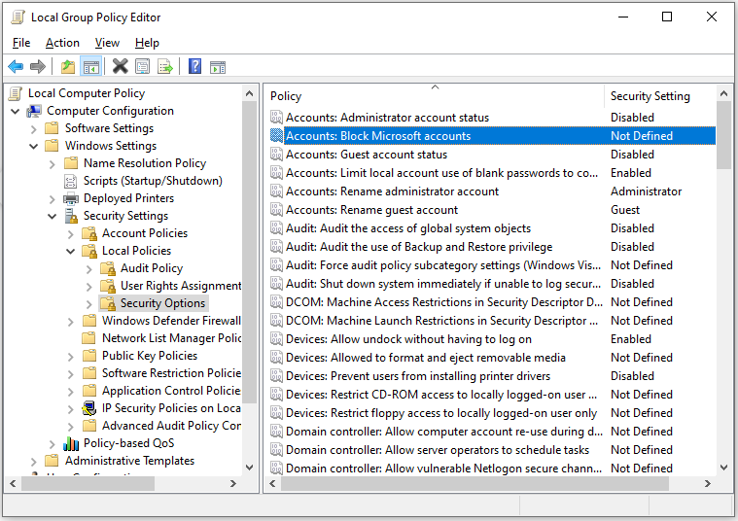The width and height of the screenshot is (738, 521).
Task: Toggle the Show/Hide Action Pane icon
Action: click(x=218, y=67)
